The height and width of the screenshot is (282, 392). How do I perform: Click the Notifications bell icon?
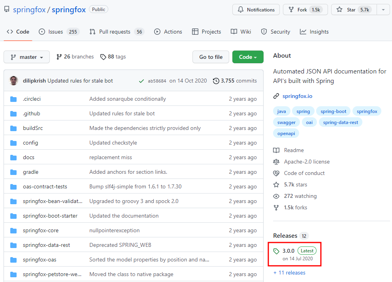pos(241,9)
